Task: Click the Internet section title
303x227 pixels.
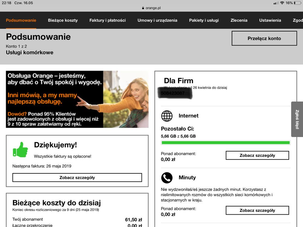Action: pos(189,116)
